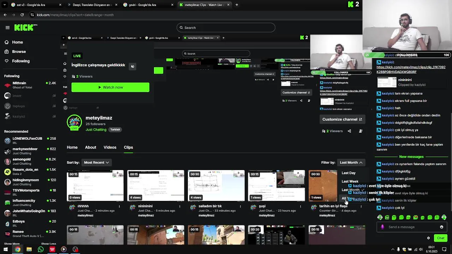Open options menu for ıhhhhh clip

119,206
